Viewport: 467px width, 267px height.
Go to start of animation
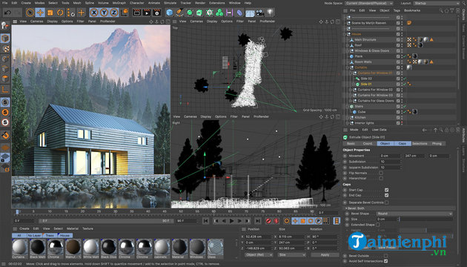point(205,221)
